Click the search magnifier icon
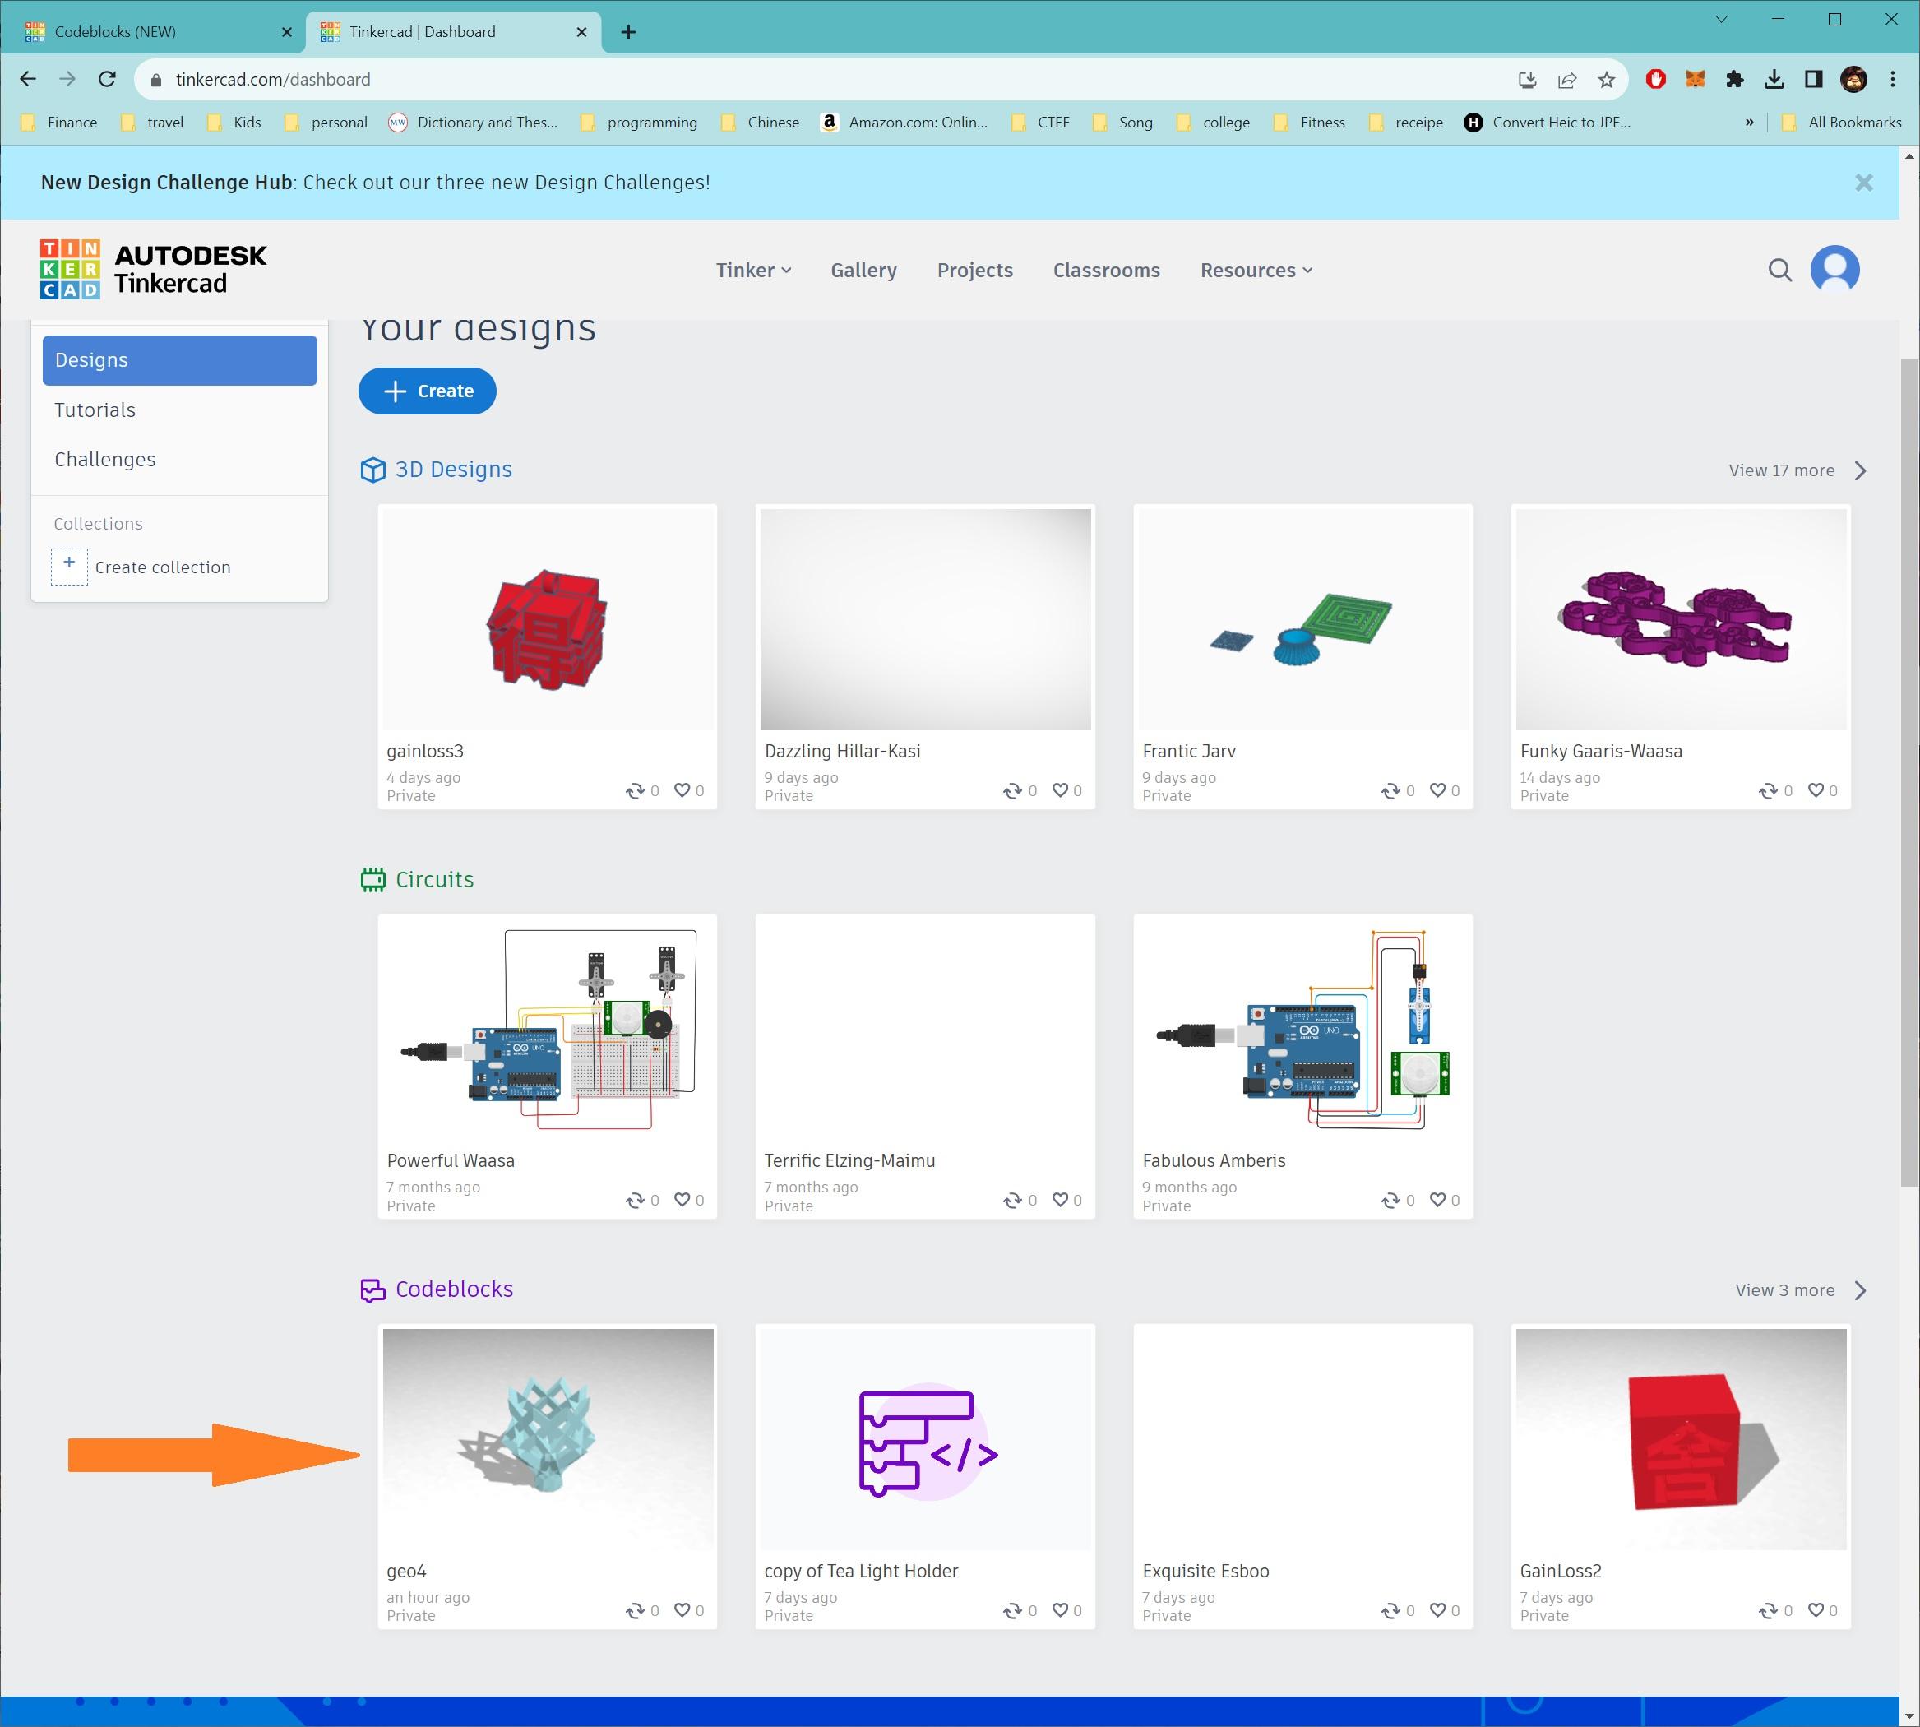 (1779, 271)
